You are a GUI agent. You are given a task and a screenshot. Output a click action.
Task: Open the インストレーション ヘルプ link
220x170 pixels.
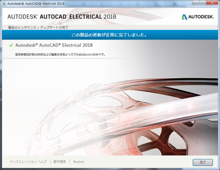[x=28, y=162]
